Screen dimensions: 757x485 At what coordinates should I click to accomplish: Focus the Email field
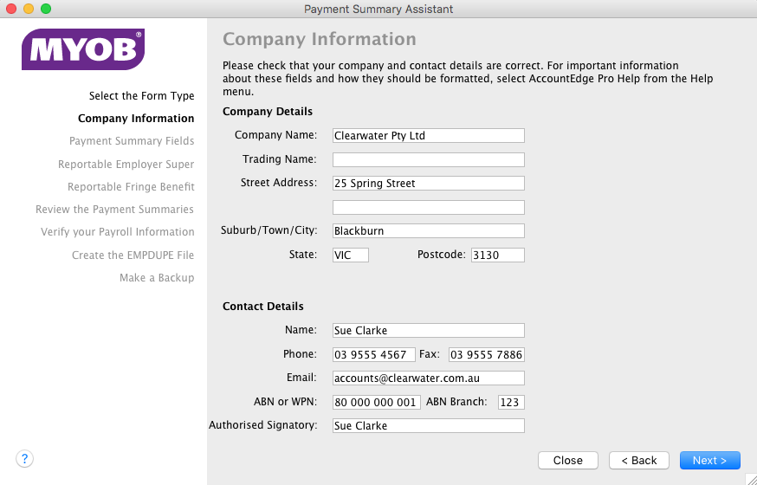pyautogui.click(x=428, y=378)
